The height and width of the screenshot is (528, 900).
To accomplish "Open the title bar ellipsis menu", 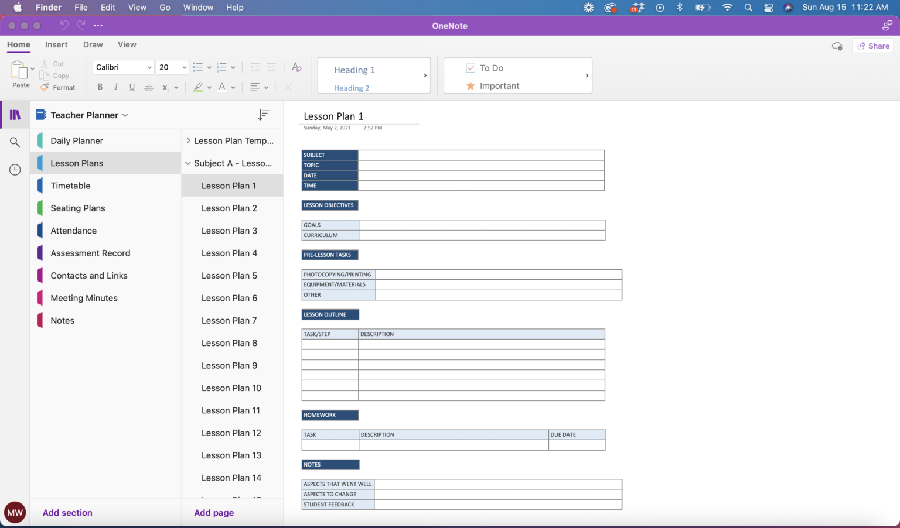I will 98,25.
